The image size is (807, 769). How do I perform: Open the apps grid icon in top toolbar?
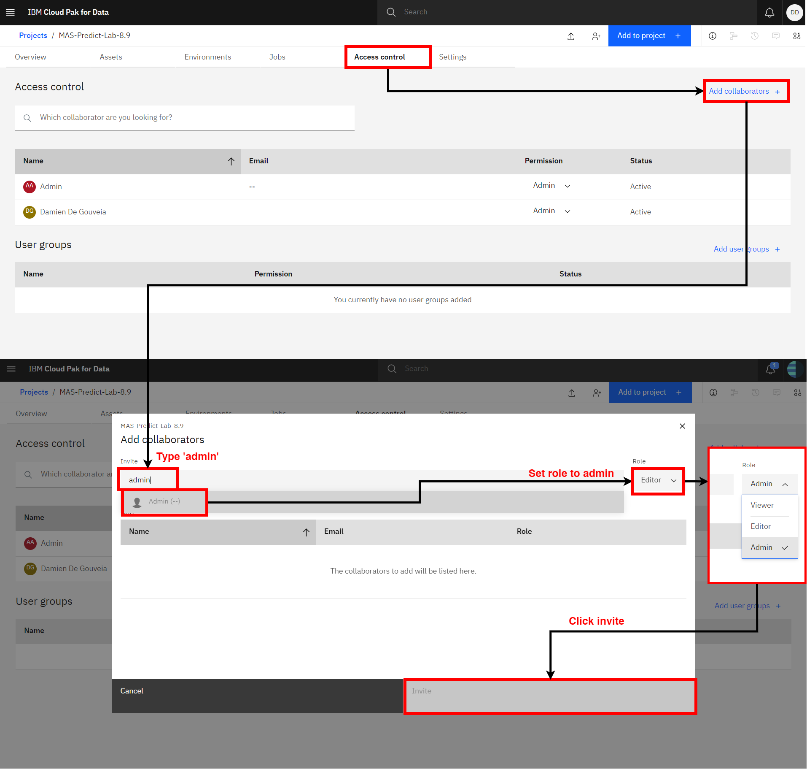(x=797, y=36)
